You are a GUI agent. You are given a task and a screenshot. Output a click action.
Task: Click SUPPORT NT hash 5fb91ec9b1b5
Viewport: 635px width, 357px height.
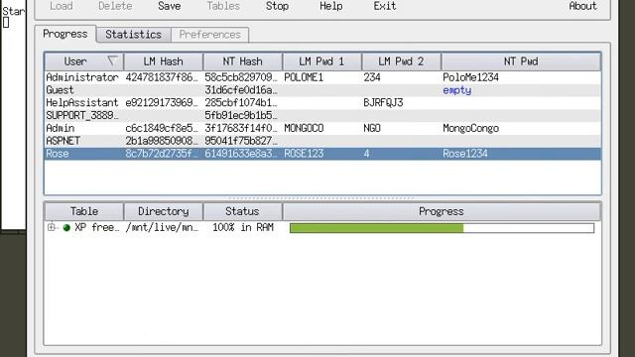241,115
